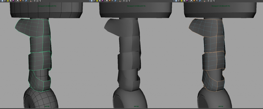Click 'Viewport 2.0 (DirectX 11)' label, left panel
263x109 pixels.
pos(47,6)
